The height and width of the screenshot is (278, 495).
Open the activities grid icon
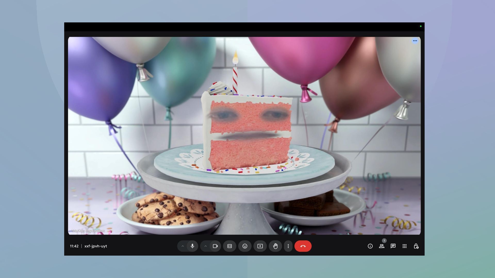pyautogui.click(x=405, y=246)
